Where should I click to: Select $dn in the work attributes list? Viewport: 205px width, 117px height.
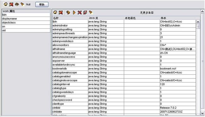tap(26, 15)
